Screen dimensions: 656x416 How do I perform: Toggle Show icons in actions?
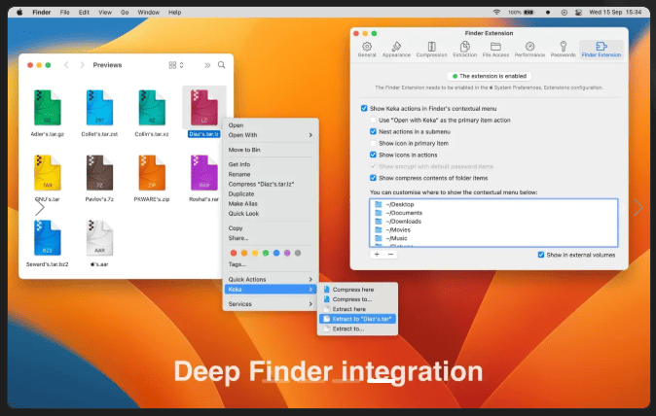pos(373,155)
